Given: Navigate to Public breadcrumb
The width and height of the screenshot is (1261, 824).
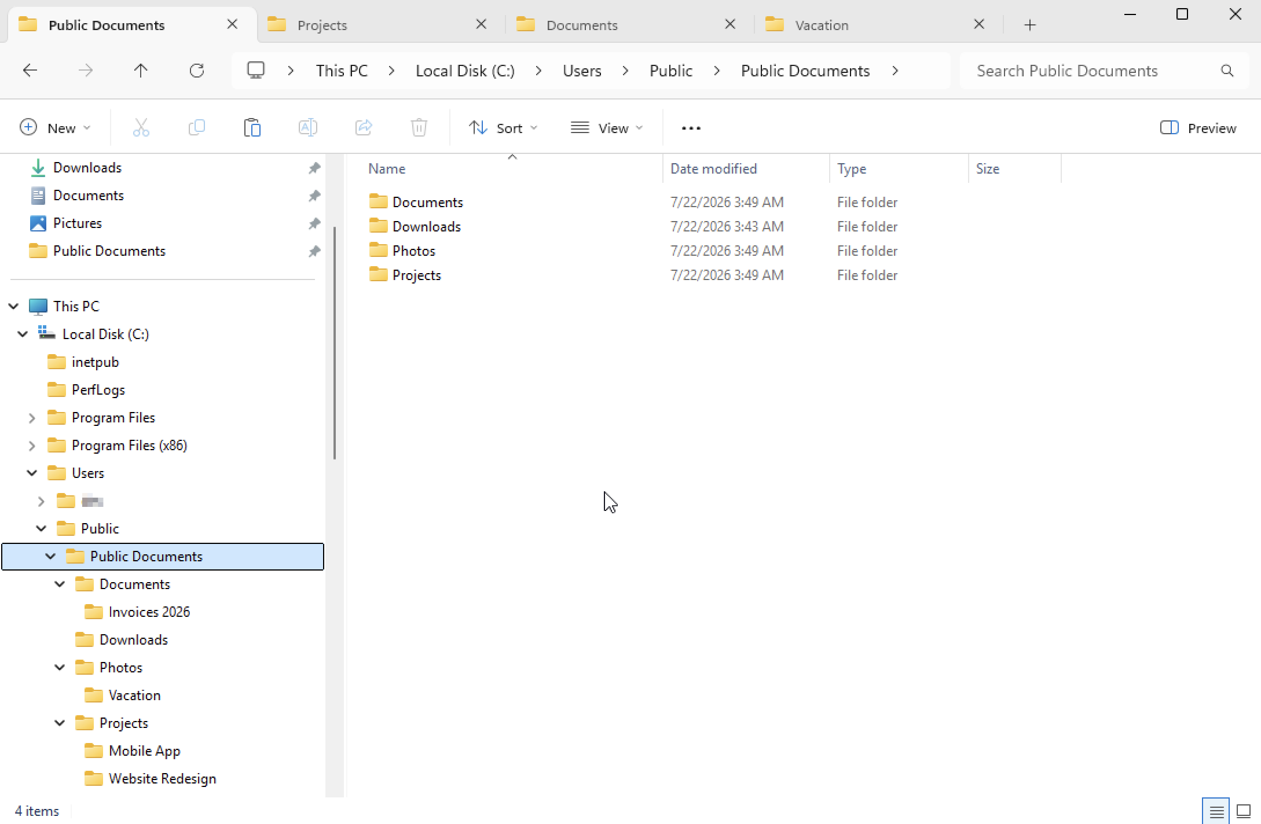Looking at the screenshot, I should point(670,71).
